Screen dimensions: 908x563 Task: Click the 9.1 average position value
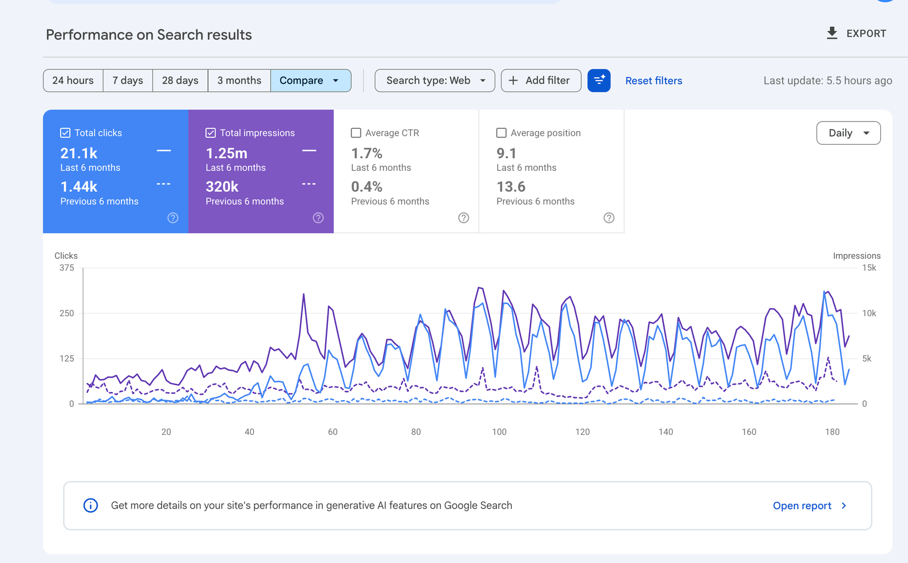tap(506, 153)
